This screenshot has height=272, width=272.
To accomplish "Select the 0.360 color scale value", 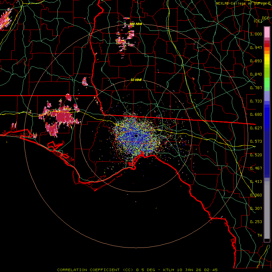I will (256, 195).
